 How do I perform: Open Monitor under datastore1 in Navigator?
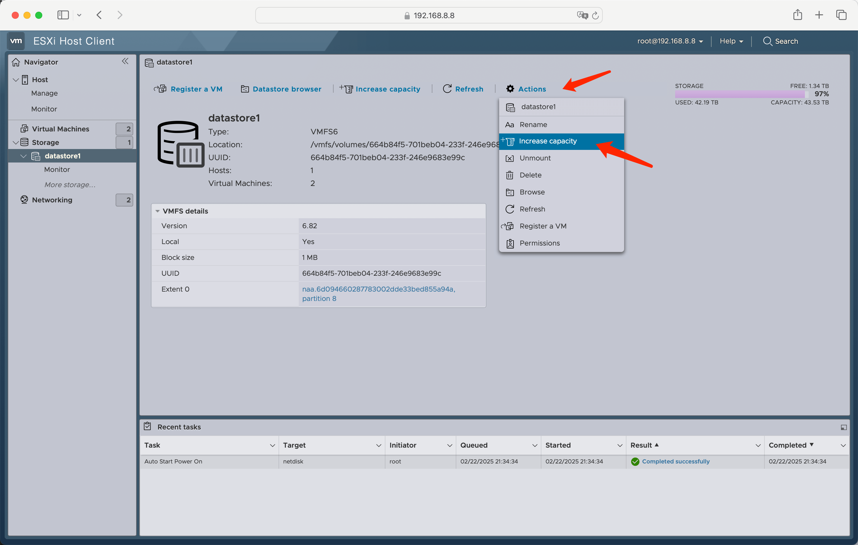pyautogui.click(x=57, y=170)
